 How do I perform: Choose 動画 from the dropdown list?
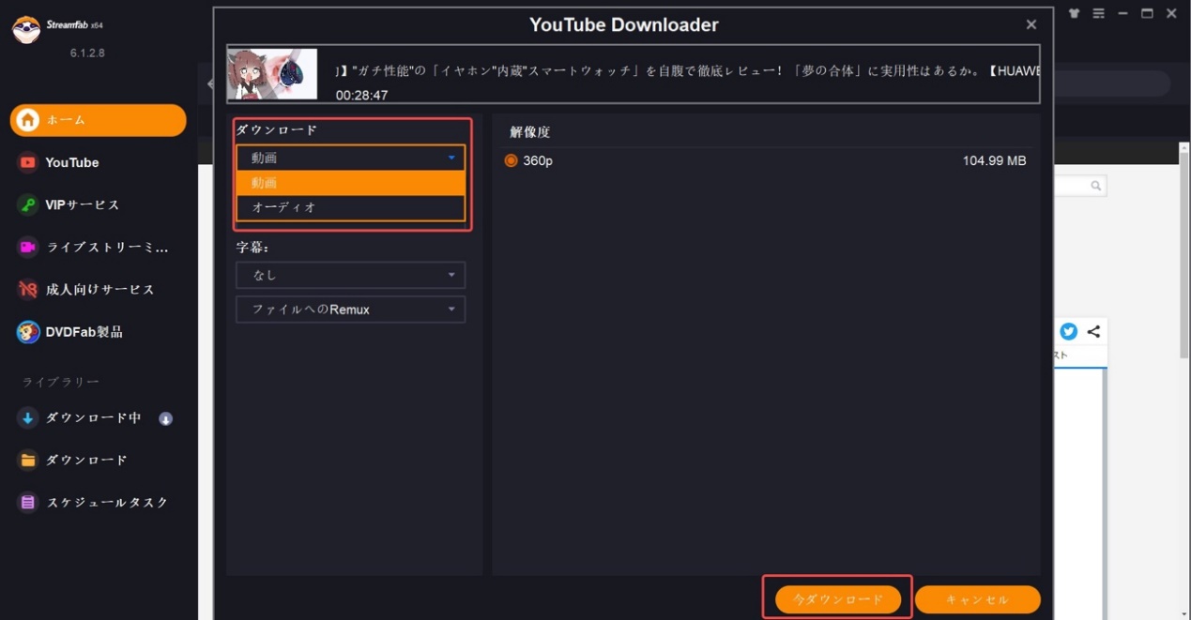point(351,183)
